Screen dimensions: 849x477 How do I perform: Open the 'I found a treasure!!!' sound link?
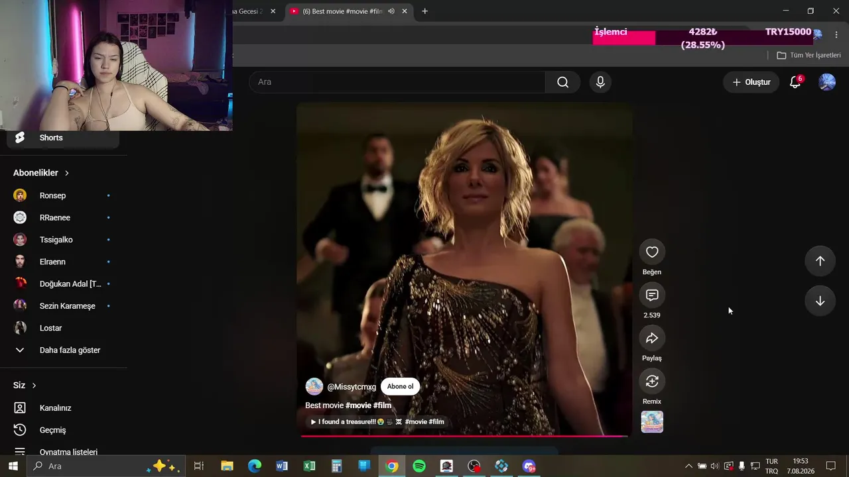[378, 422]
